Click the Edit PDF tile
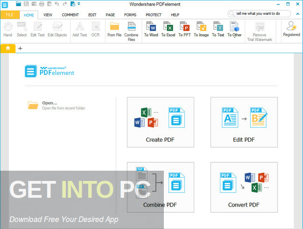The height and width of the screenshot is (229, 303). (x=244, y=122)
